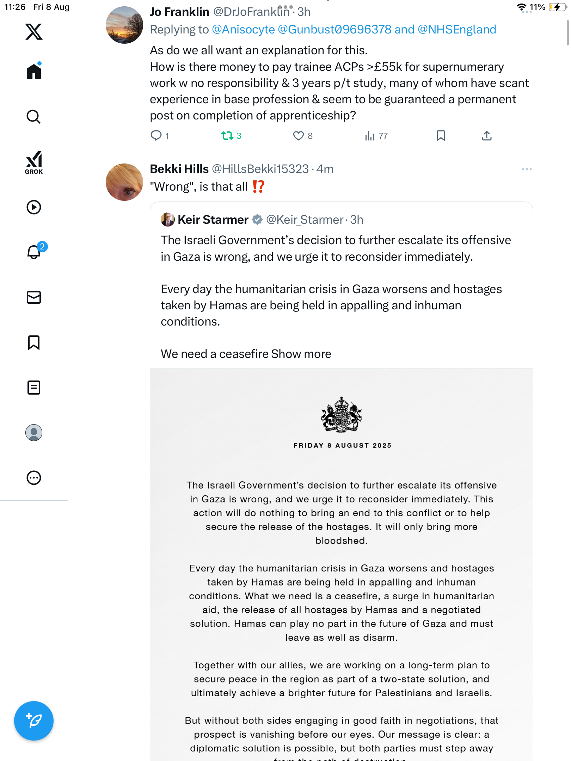Open the @NHSEngland mention link
Screen dimensions: 571x761
(x=457, y=29)
